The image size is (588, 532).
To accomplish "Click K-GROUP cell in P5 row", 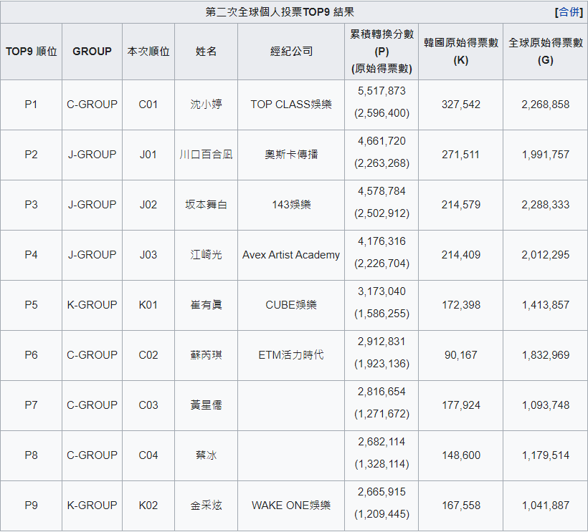I will (92, 305).
